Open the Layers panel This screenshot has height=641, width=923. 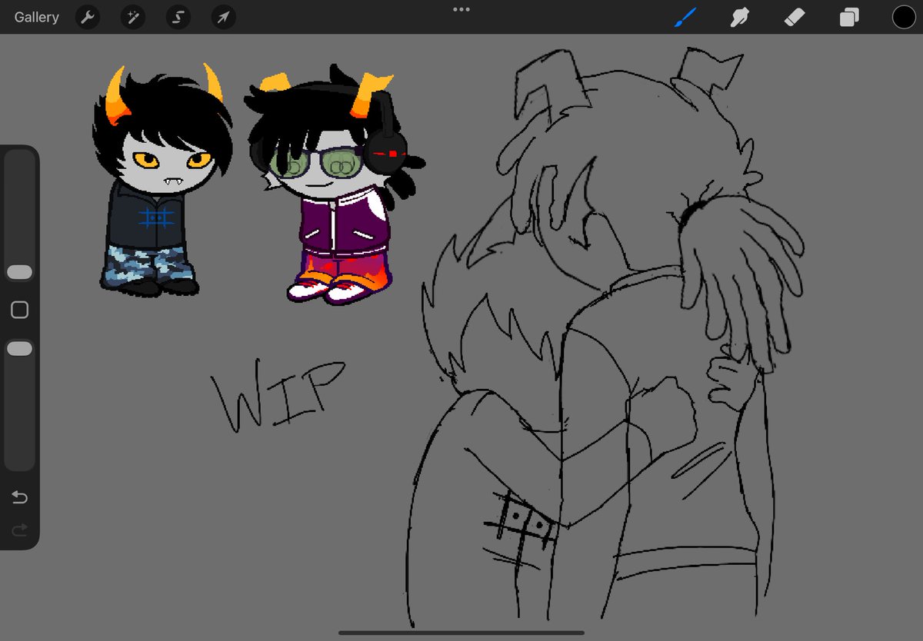[x=849, y=17]
